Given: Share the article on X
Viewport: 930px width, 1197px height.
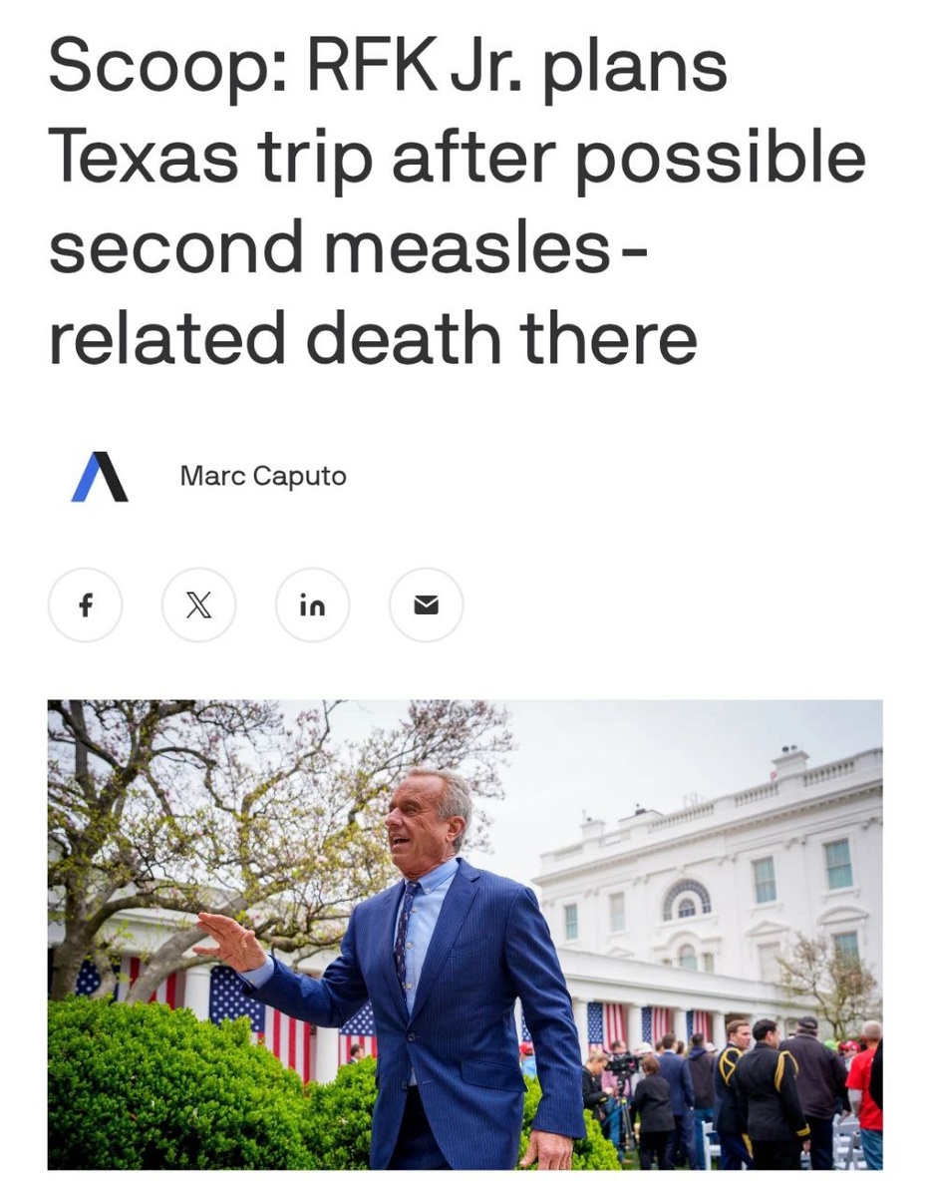Looking at the screenshot, I should 199,604.
